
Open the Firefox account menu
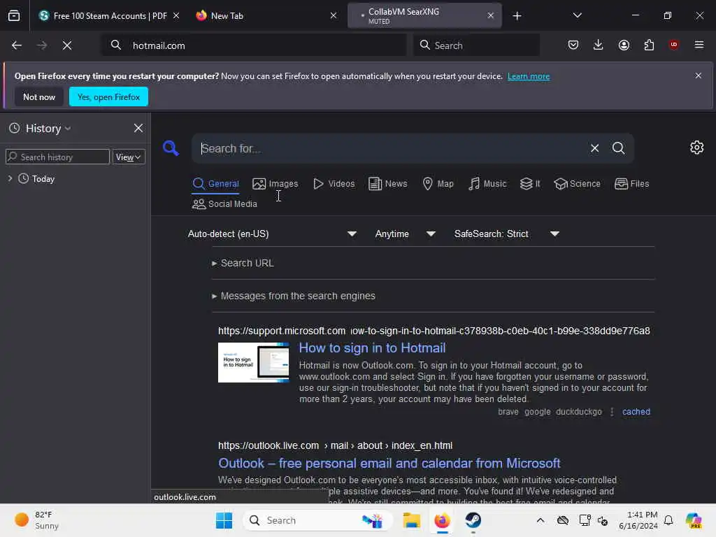click(x=624, y=45)
